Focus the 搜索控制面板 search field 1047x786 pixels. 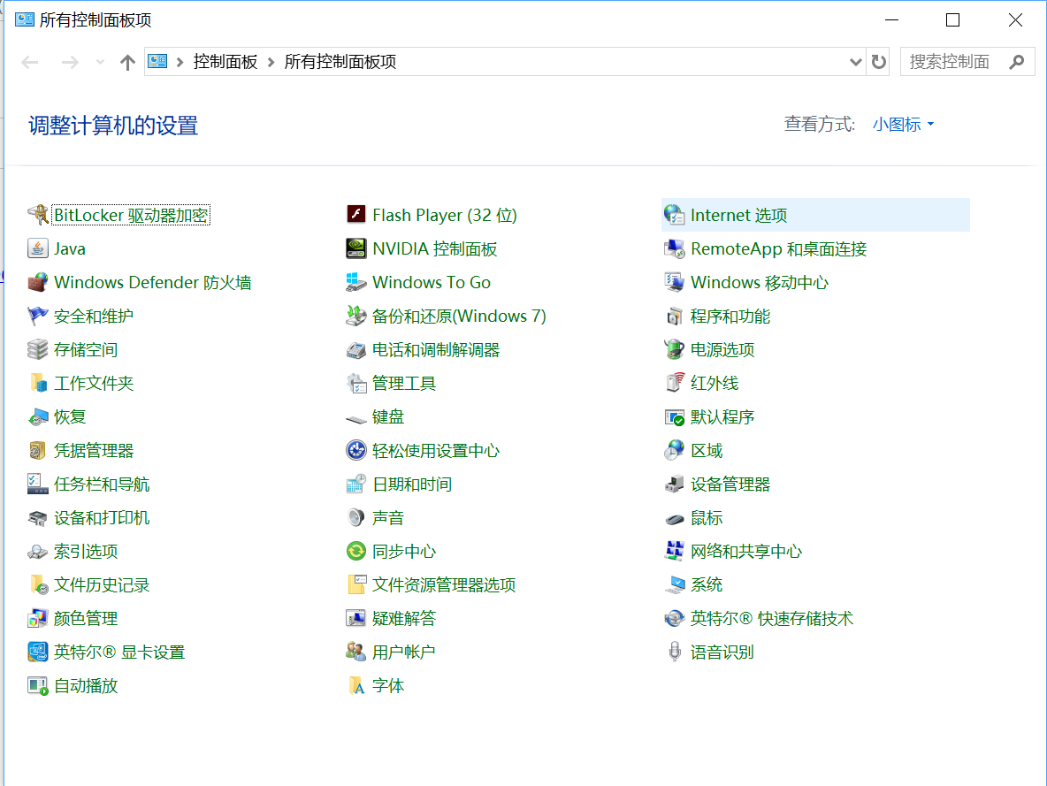[967, 62]
